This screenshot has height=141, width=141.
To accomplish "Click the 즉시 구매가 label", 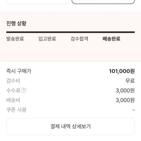I will click(x=19, y=71).
